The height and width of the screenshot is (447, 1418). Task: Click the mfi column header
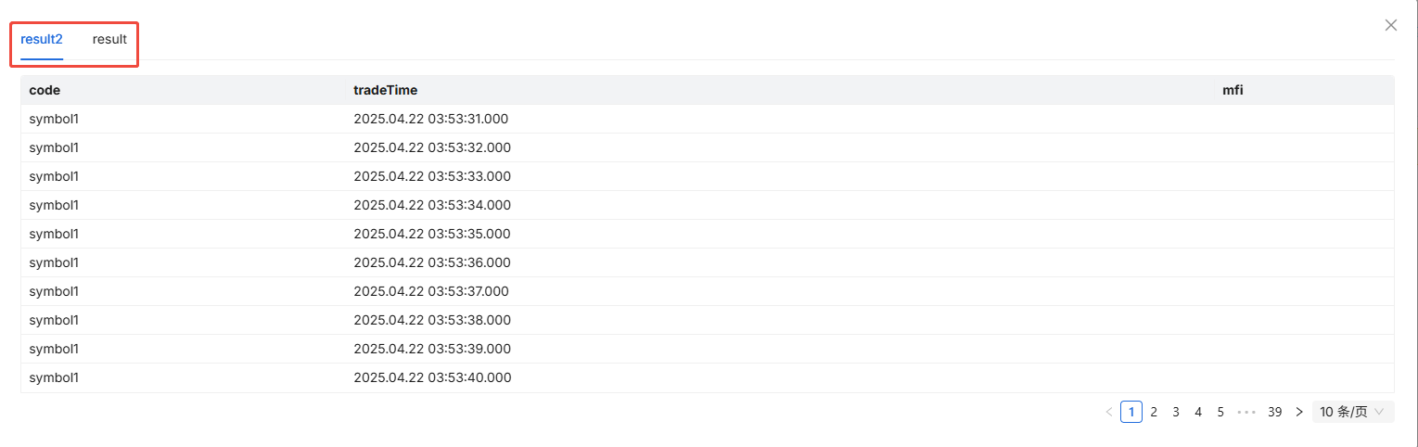tap(1233, 90)
